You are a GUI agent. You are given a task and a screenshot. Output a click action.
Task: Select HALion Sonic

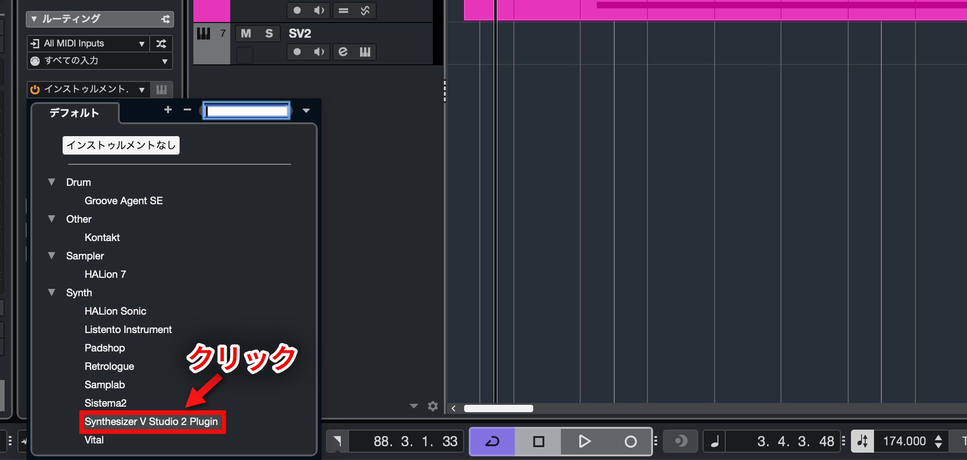coord(115,311)
